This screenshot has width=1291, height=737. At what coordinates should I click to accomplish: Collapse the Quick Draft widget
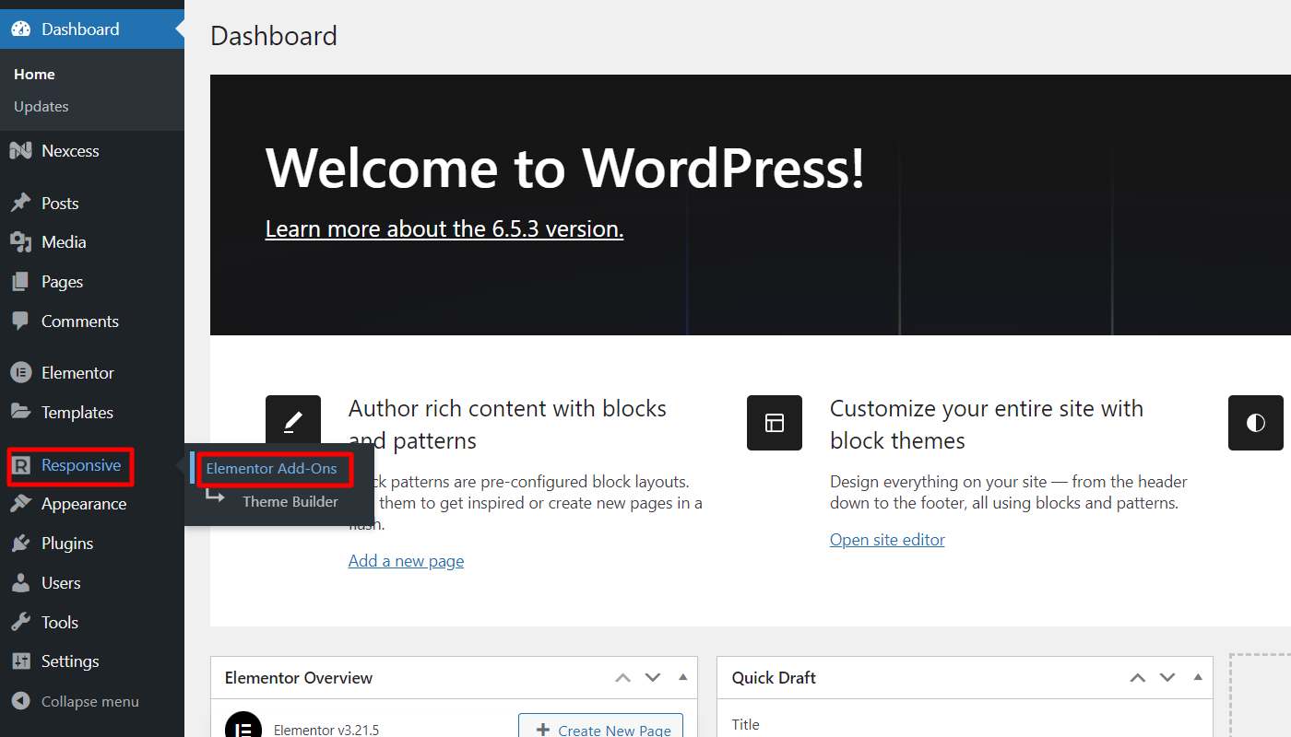point(1197,677)
